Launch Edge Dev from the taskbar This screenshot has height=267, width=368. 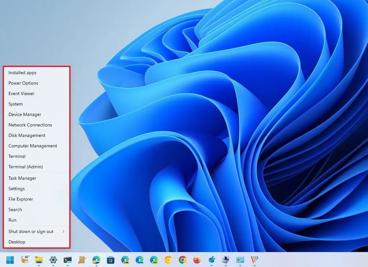click(x=154, y=260)
